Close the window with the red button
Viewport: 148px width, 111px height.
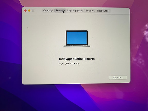click(25, 11)
